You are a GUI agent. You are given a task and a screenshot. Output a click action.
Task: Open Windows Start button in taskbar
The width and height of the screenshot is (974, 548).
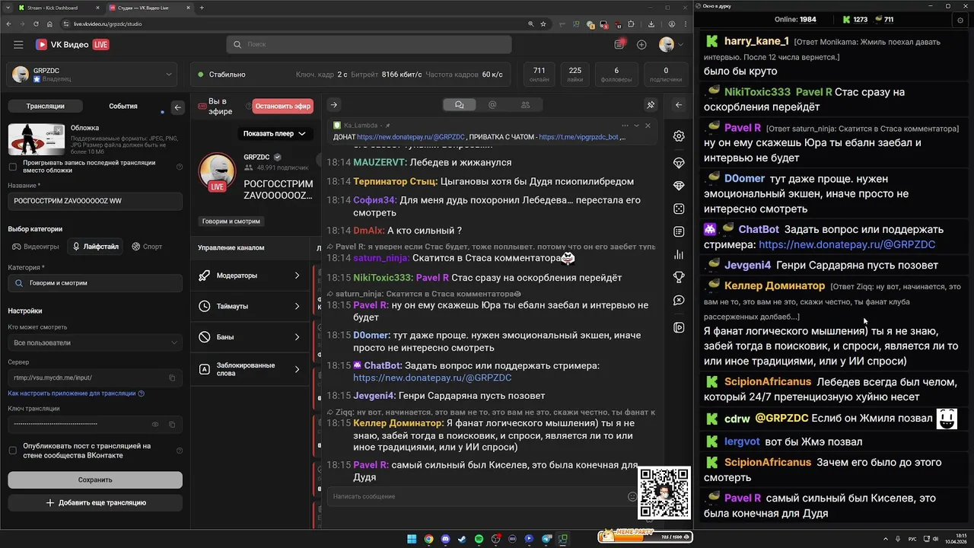[412, 539]
